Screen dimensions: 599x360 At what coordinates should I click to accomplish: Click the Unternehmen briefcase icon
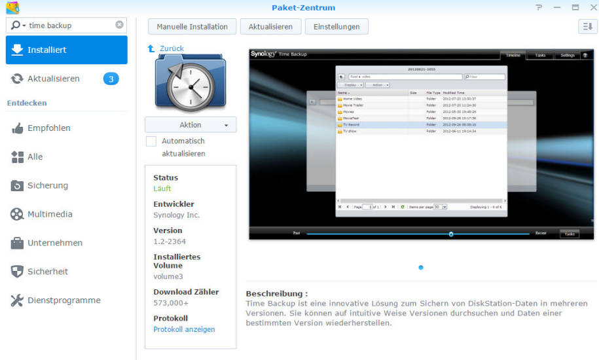click(x=17, y=243)
